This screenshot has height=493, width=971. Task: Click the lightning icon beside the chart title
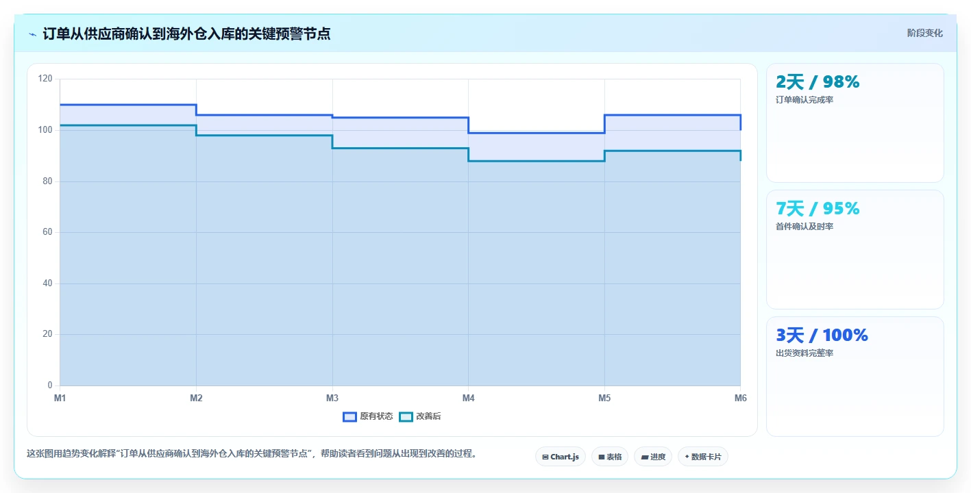click(32, 34)
